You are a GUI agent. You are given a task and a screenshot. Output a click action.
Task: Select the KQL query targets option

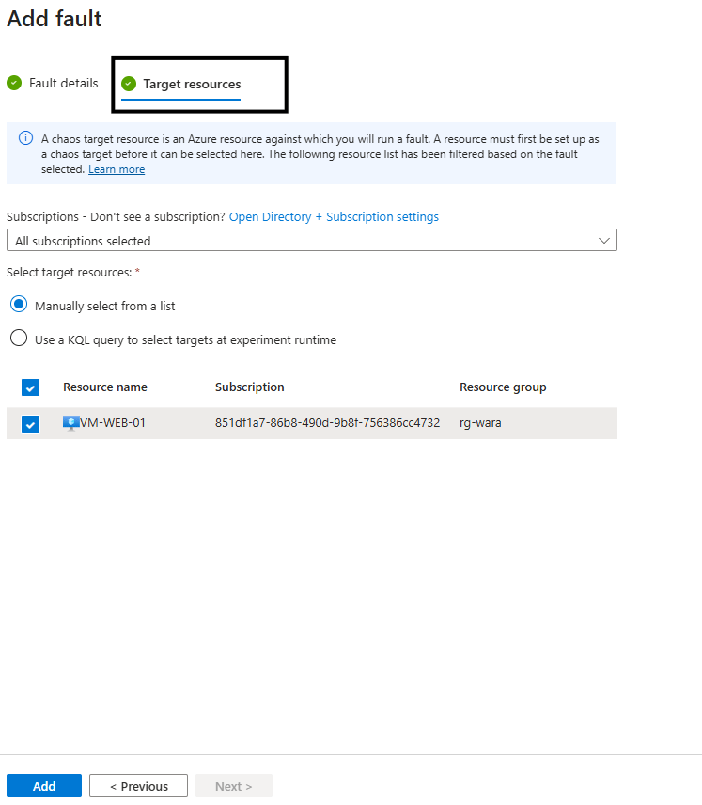19,339
